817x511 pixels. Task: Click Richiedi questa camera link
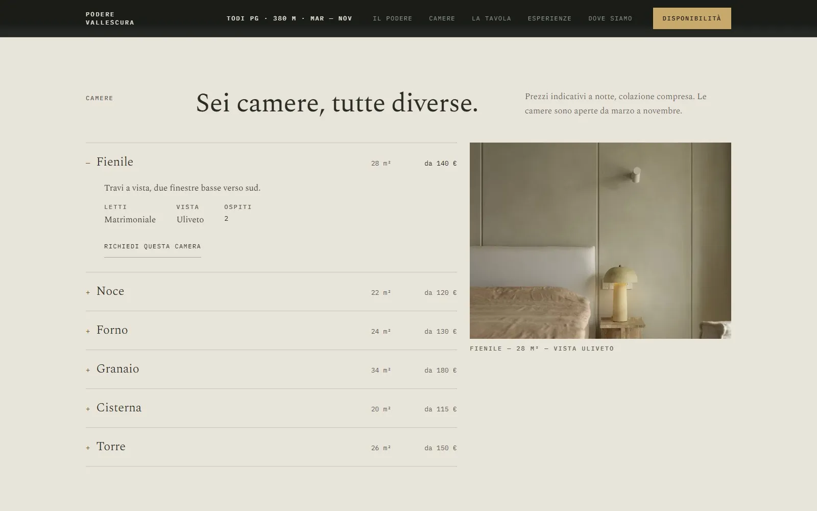pyautogui.click(x=152, y=247)
